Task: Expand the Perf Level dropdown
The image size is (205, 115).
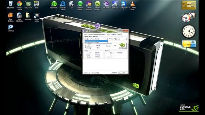Action: pos(125,39)
